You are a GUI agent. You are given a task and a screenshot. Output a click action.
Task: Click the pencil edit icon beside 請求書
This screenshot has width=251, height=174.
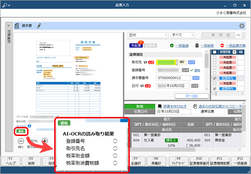click(x=39, y=26)
